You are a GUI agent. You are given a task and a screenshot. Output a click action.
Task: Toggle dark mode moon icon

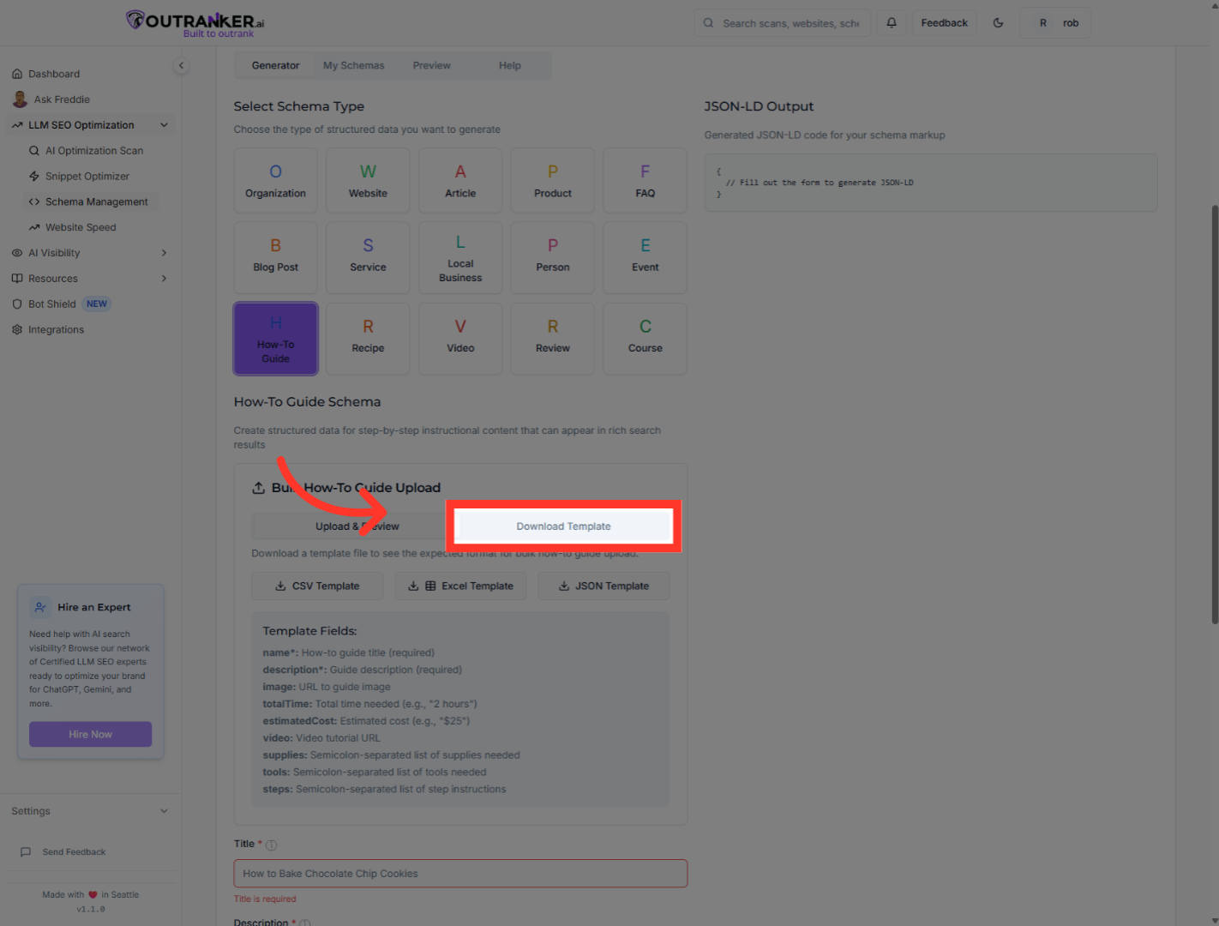coord(998,23)
